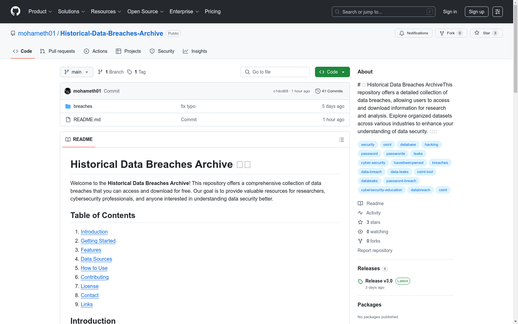Open the breaches folder
Image resolution: width=518 pixels, height=324 pixels.
point(83,106)
